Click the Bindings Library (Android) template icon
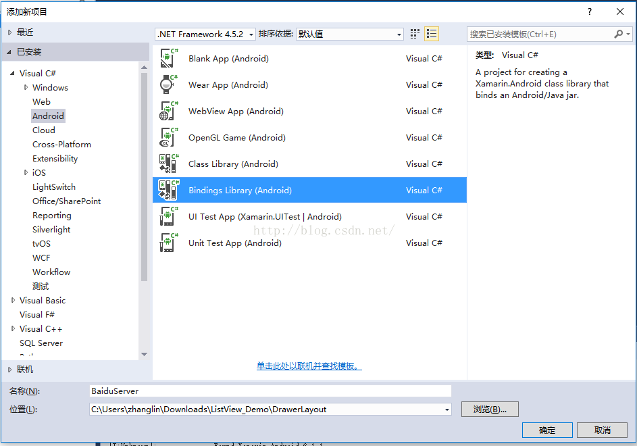 click(169, 190)
